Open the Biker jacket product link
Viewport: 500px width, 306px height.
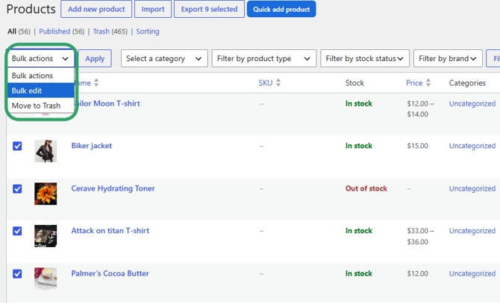(92, 146)
